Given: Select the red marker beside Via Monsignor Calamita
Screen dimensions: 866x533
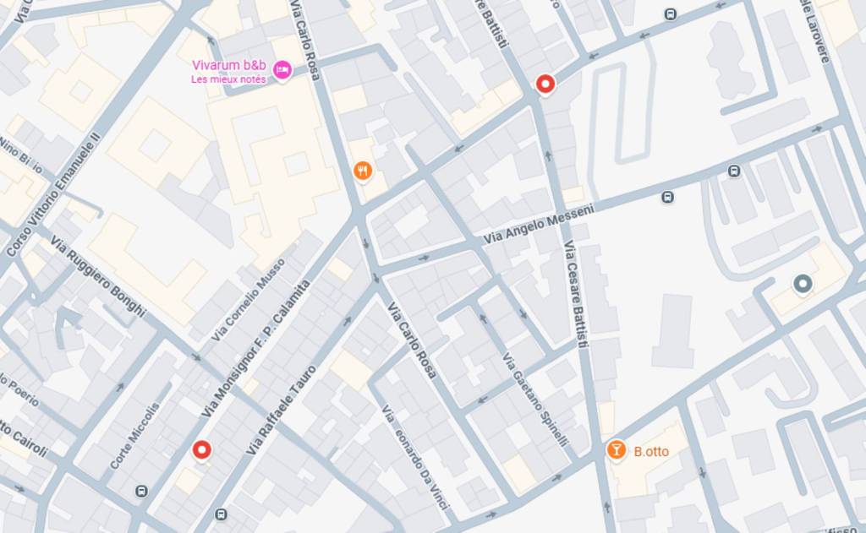Looking at the screenshot, I should (201, 450).
